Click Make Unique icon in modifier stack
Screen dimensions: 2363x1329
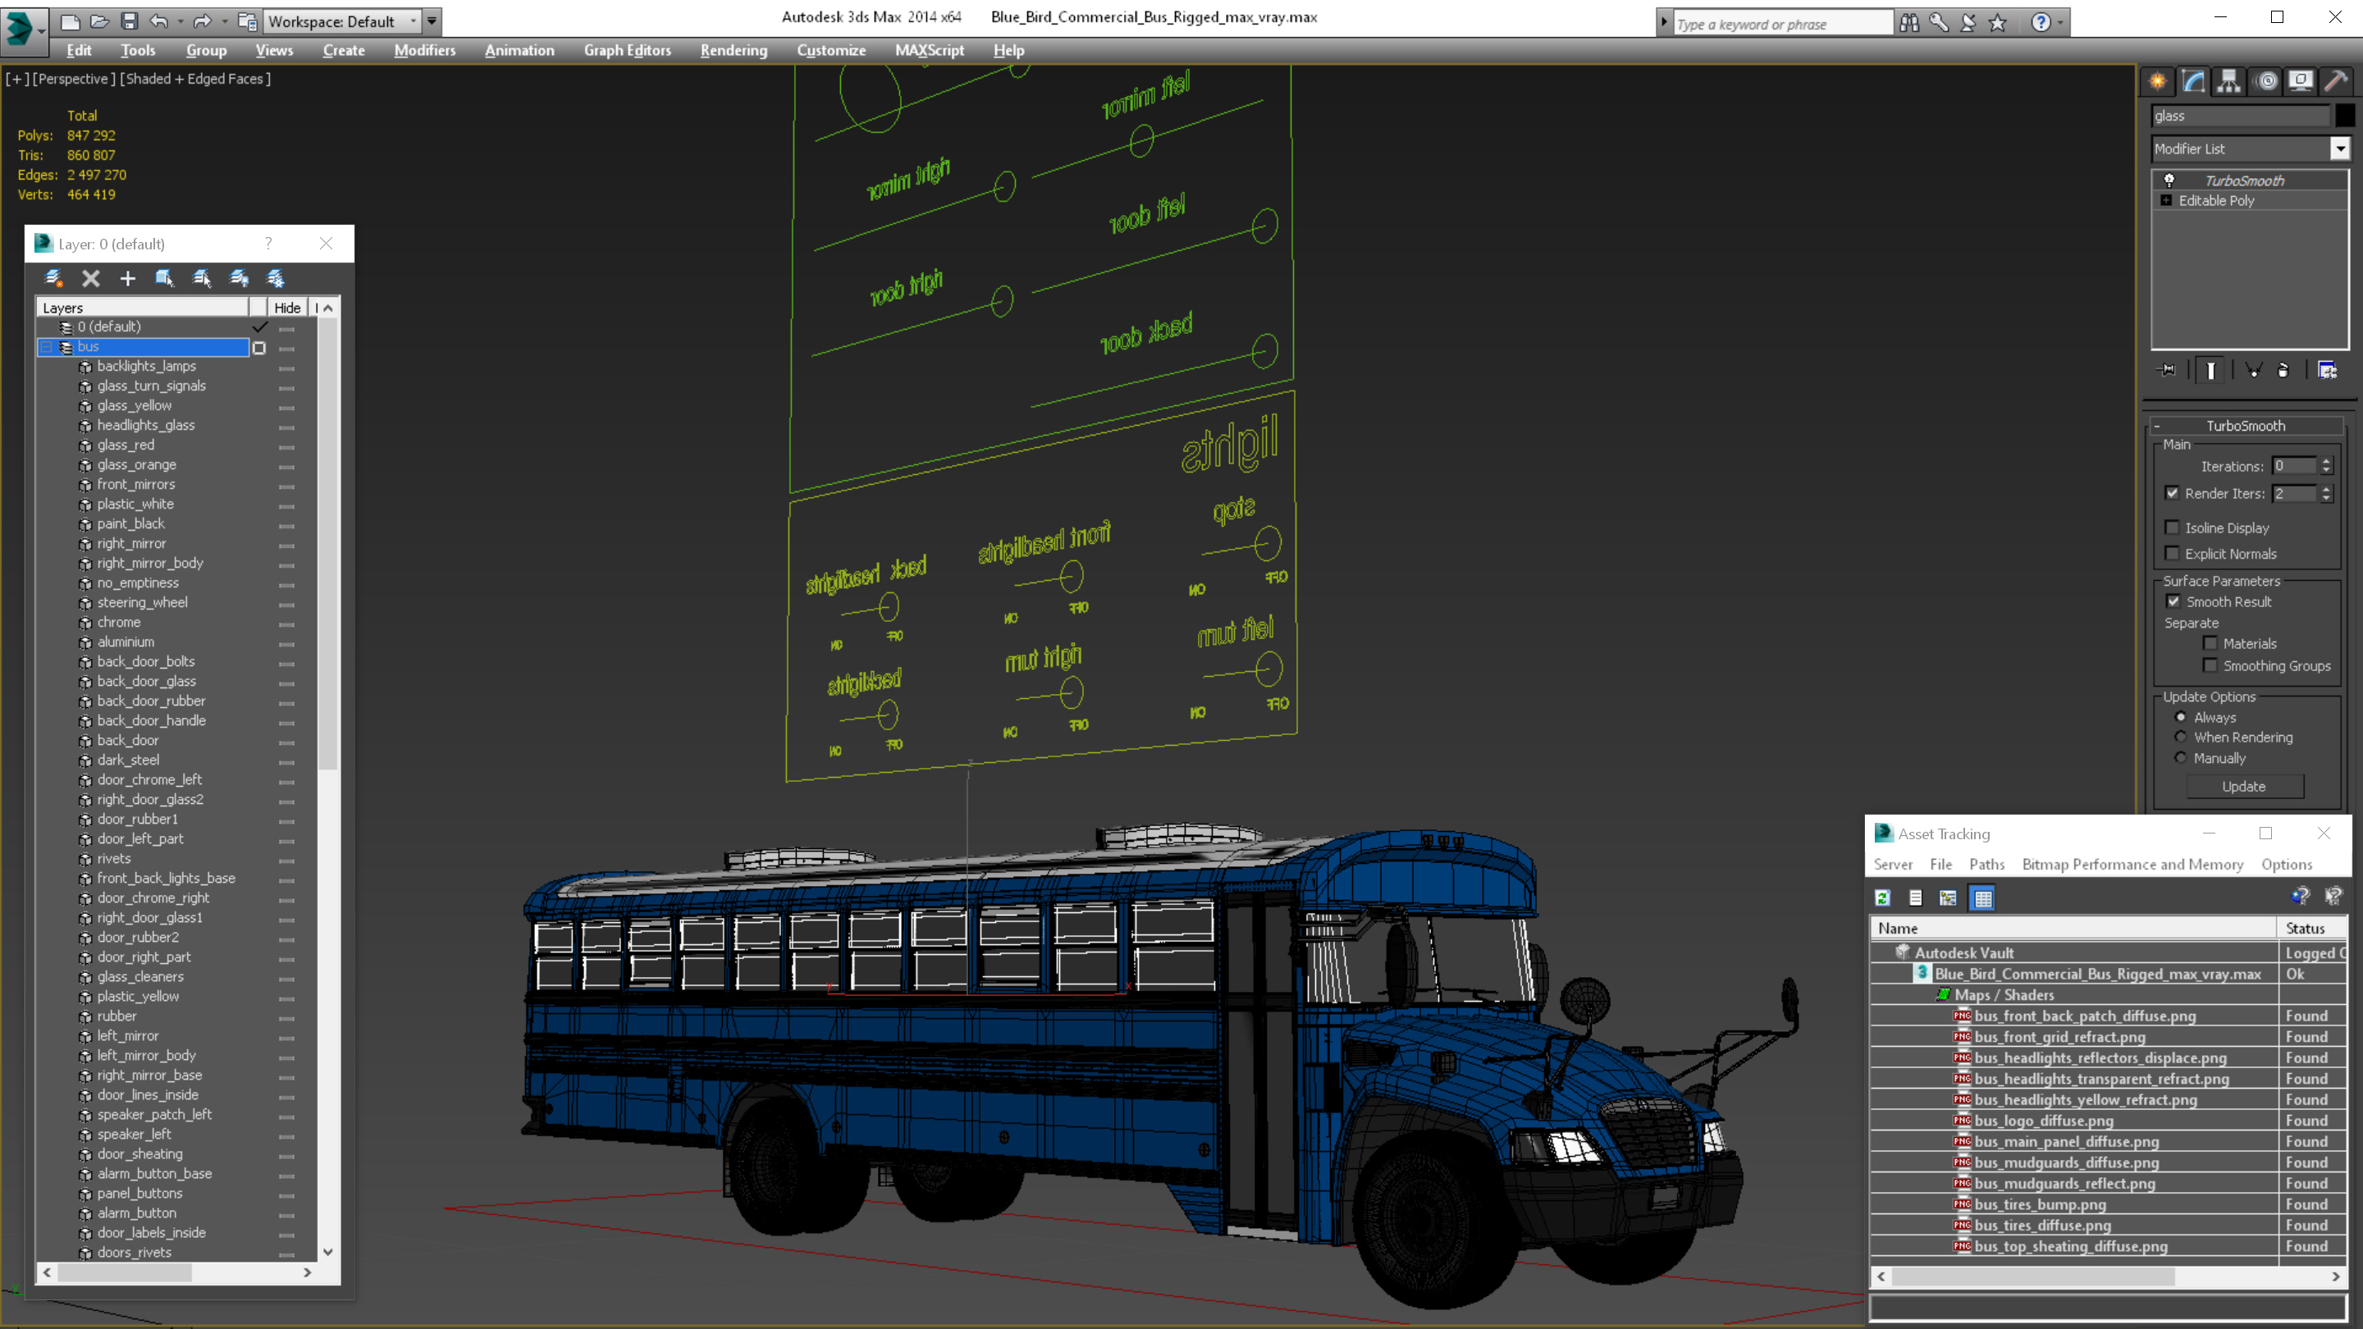pos(2253,371)
